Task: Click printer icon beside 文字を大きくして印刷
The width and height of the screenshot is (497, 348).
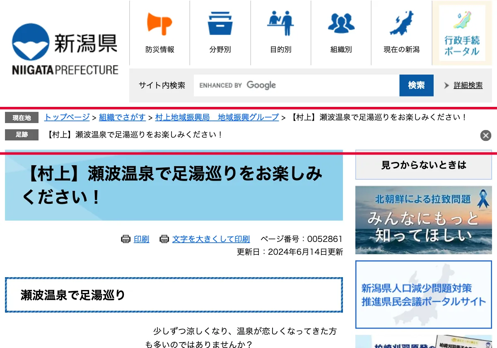Action: pos(164,239)
